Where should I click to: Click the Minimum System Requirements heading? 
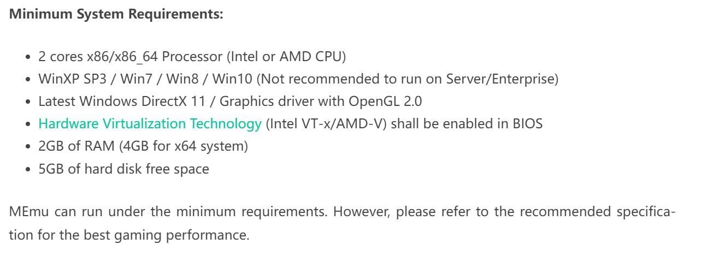pyautogui.click(x=116, y=15)
